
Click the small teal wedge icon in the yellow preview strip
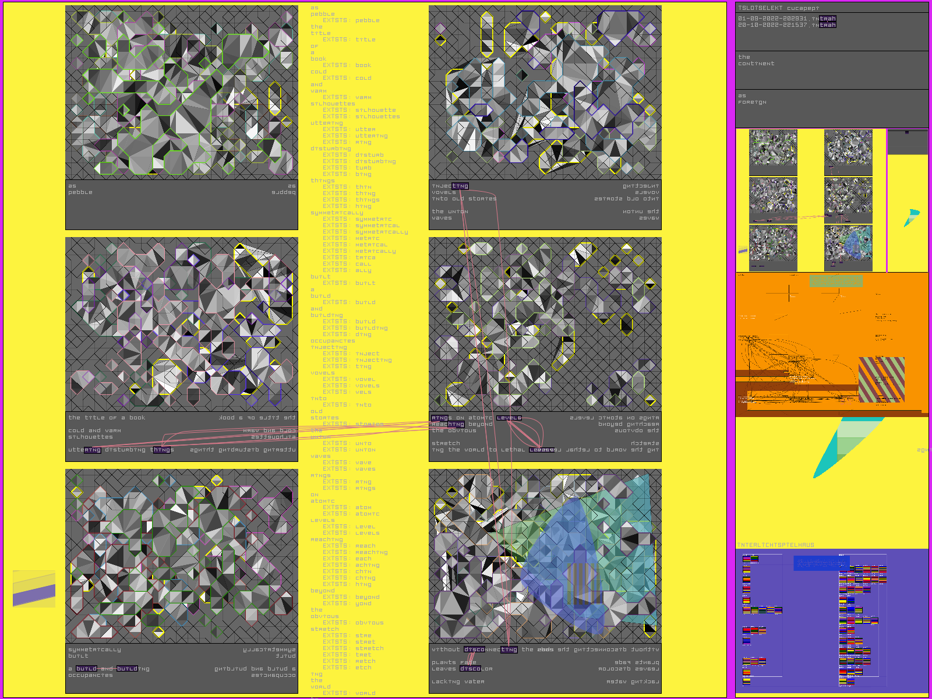click(912, 217)
